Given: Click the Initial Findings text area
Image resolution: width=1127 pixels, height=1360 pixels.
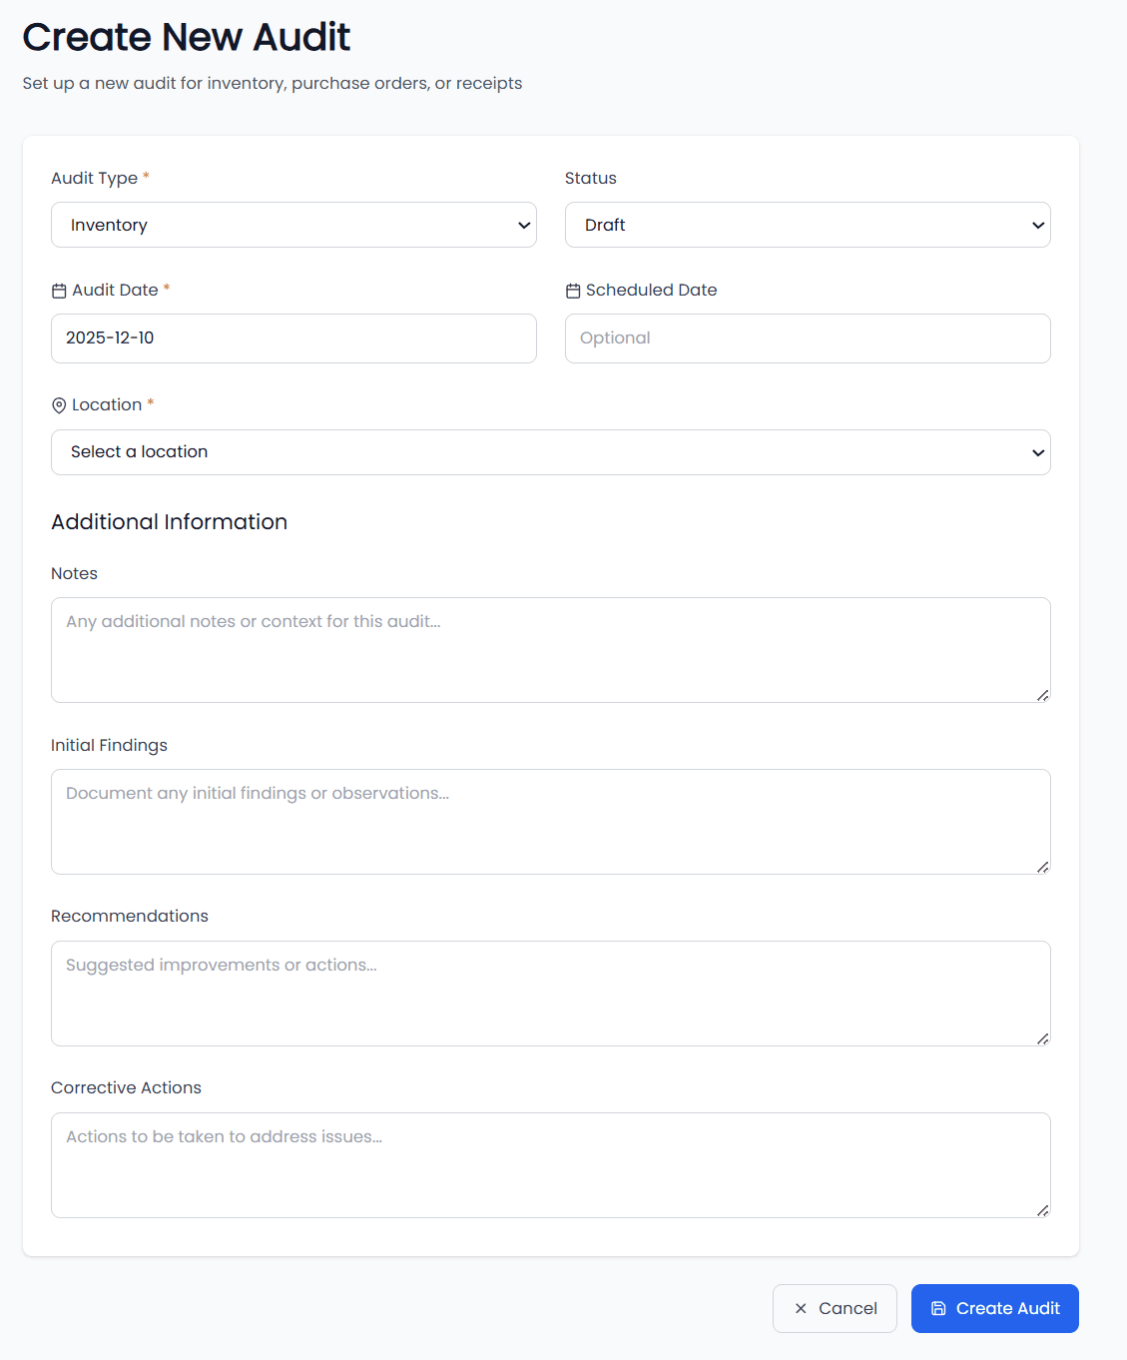Looking at the screenshot, I should 550,821.
